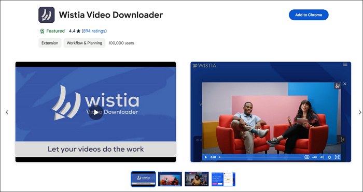Viewport: 363px width, 192px height.
Task: Select the fourth blue webpage thumbnail
Action: (224, 179)
